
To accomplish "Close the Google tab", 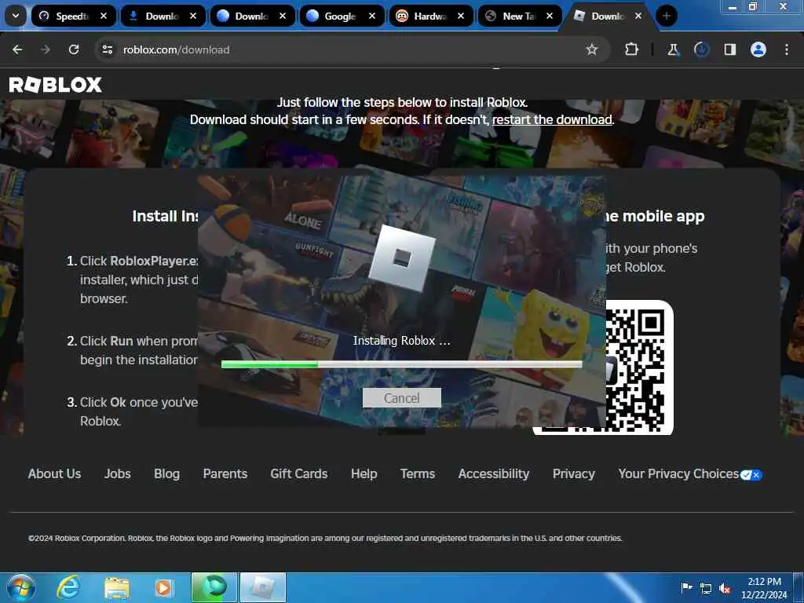I will pyautogui.click(x=371, y=16).
